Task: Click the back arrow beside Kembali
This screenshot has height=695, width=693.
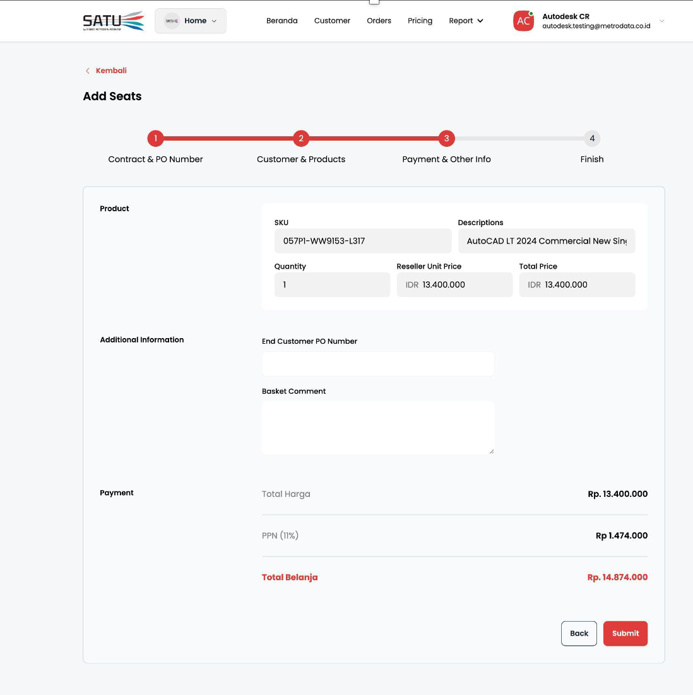Action: 87,71
